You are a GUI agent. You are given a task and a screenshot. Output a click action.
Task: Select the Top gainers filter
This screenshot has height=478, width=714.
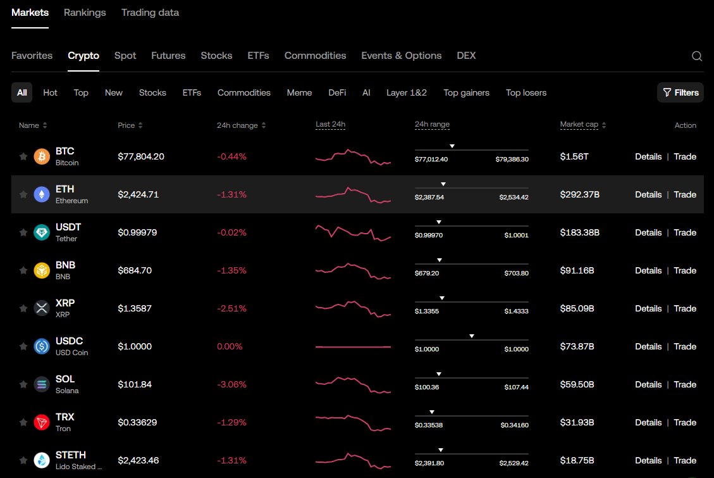coord(466,92)
